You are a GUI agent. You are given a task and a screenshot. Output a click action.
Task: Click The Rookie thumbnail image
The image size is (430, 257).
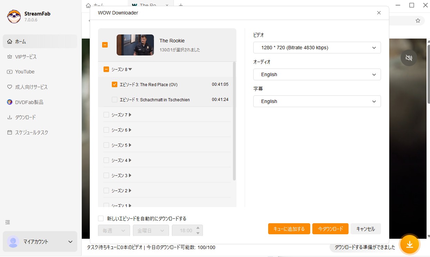tap(135, 45)
